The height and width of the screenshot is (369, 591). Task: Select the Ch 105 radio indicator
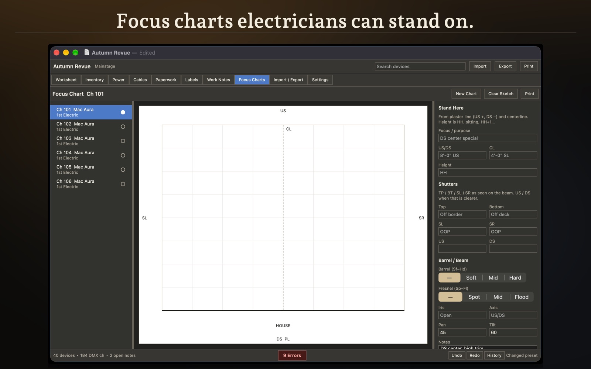123,170
